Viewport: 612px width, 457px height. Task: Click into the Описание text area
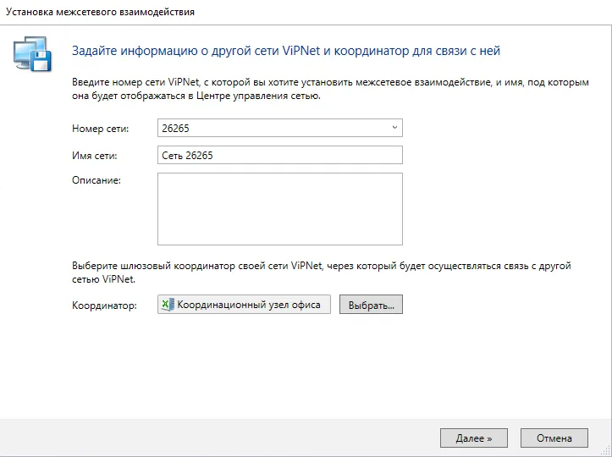pos(280,209)
